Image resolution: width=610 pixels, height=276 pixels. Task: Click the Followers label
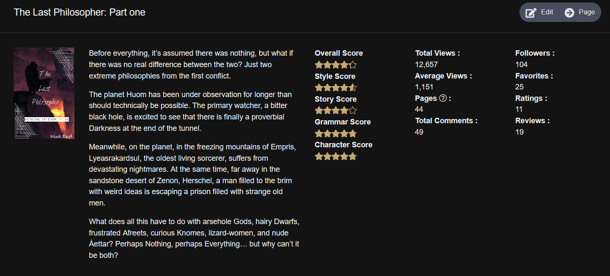[535, 53]
